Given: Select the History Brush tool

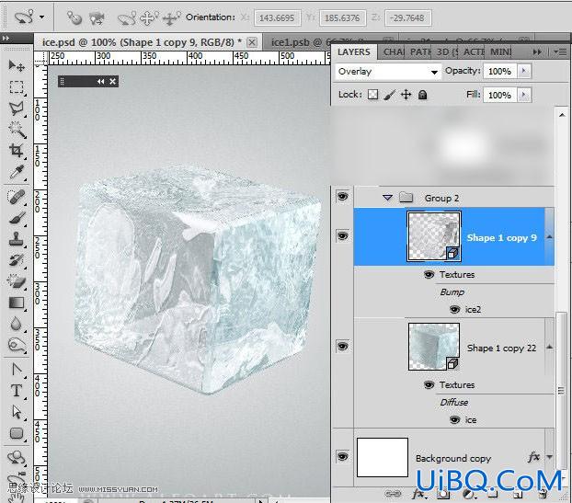Looking at the screenshot, I should (17, 260).
